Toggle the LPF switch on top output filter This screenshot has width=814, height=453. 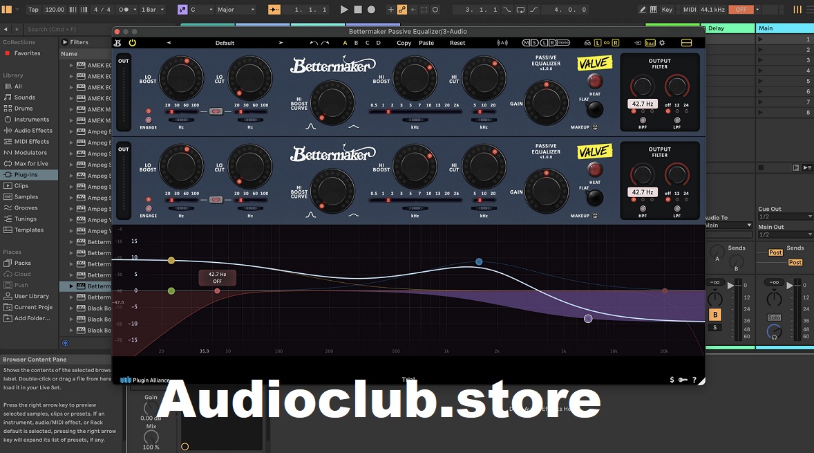tap(677, 120)
